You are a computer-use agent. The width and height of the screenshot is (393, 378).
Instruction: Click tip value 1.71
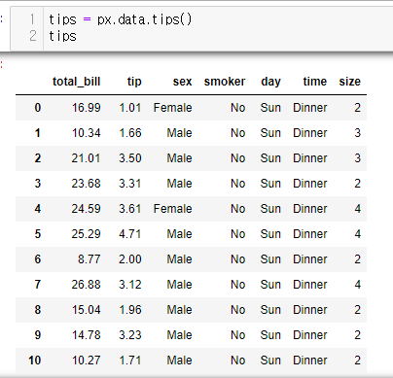tap(130, 361)
